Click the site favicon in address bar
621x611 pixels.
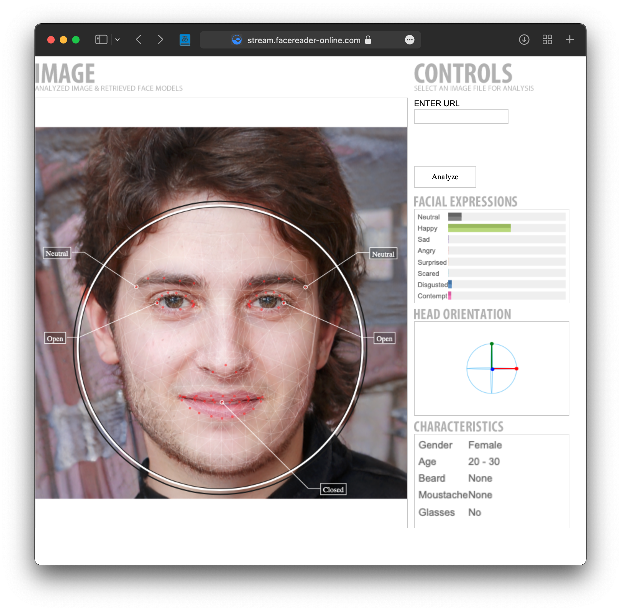click(237, 40)
